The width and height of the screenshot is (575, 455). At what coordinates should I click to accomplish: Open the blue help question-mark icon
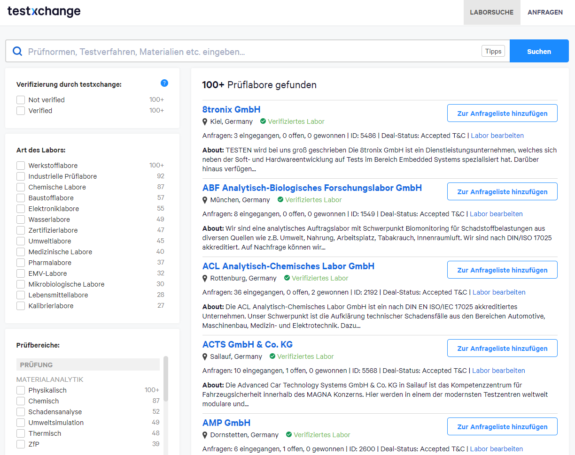pos(164,83)
